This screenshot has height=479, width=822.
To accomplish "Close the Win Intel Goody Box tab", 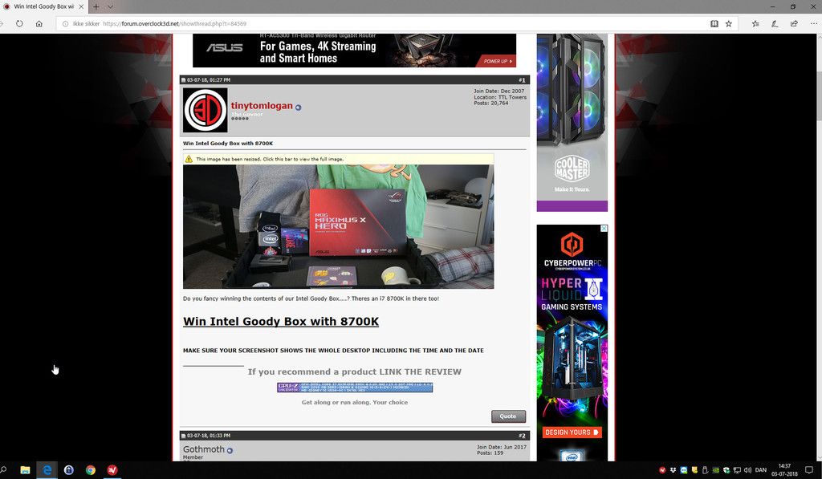I will [81, 6].
